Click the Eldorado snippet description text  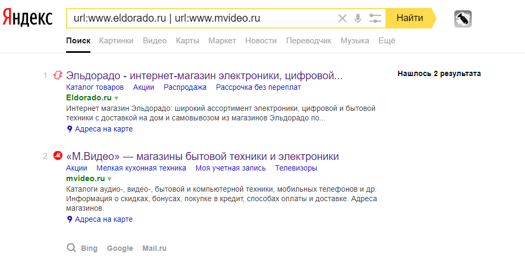click(220, 114)
